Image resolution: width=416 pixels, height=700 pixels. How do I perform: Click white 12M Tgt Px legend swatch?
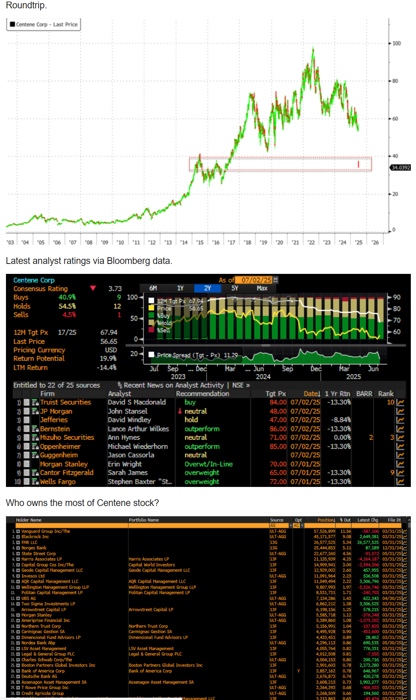coord(151,301)
